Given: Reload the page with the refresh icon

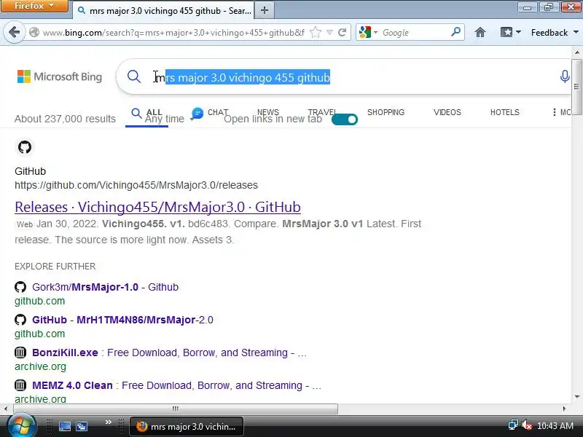Looking at the screenshot, I should click(x=343, y=32).
